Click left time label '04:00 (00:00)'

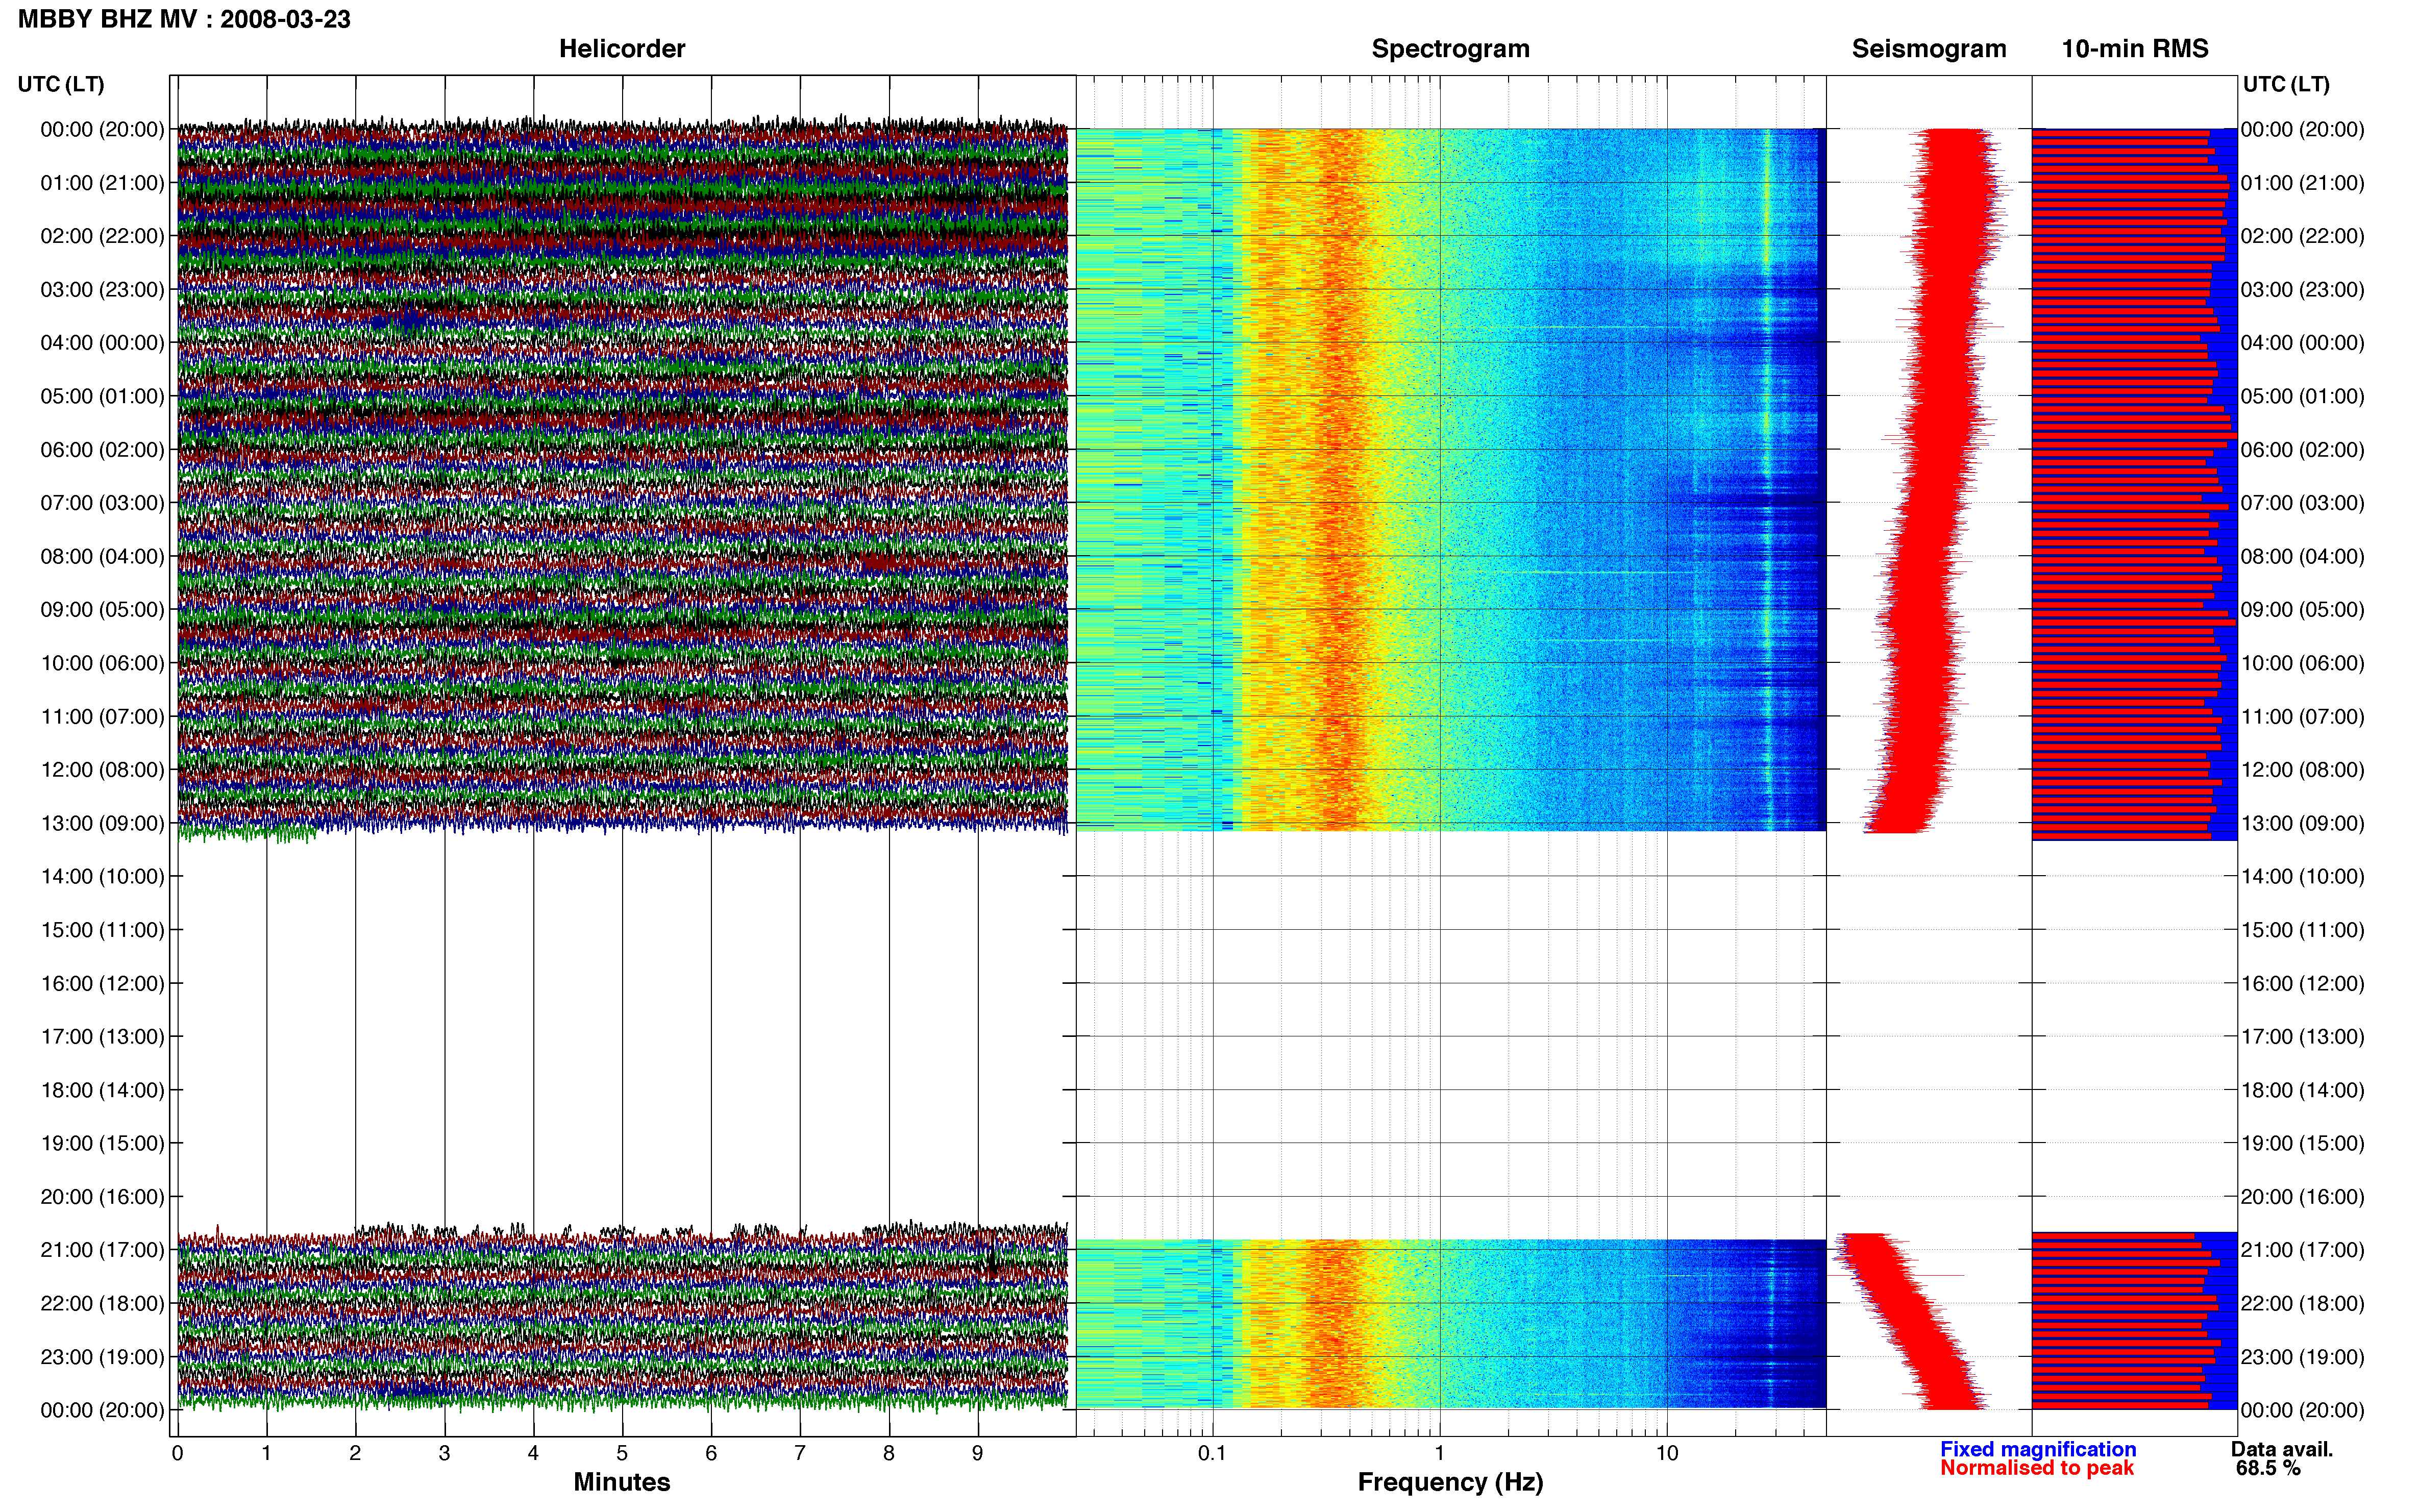tap(103, 343)
